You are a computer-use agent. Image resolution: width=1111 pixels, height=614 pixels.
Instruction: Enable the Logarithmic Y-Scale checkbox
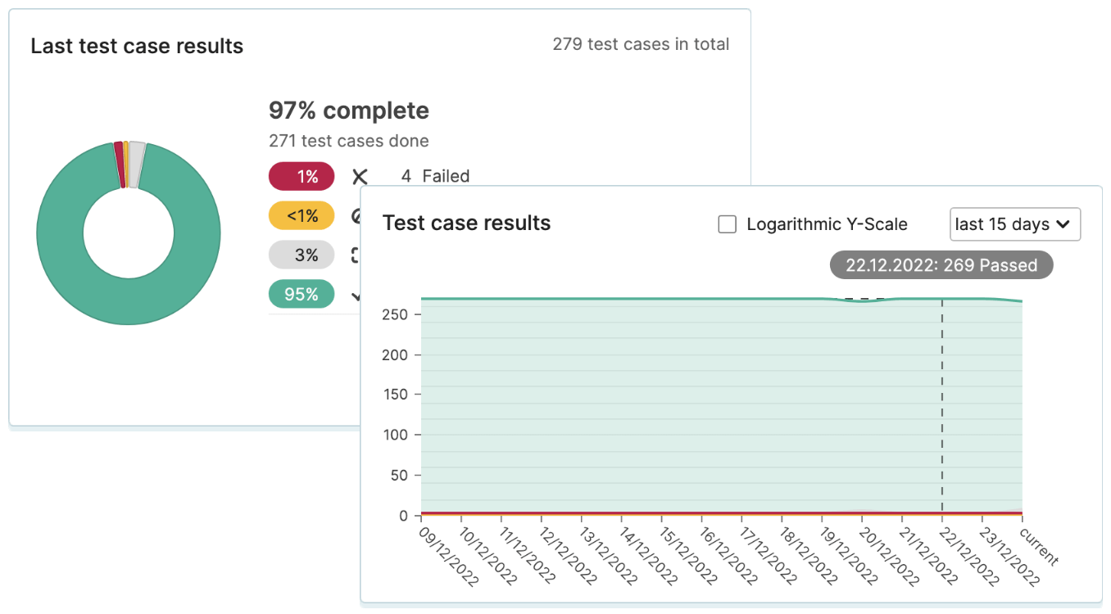click(x=727, y=224)
